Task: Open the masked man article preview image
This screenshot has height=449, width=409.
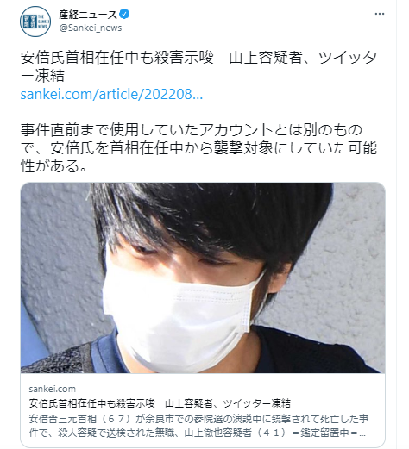Action: [x=203, y=278]
